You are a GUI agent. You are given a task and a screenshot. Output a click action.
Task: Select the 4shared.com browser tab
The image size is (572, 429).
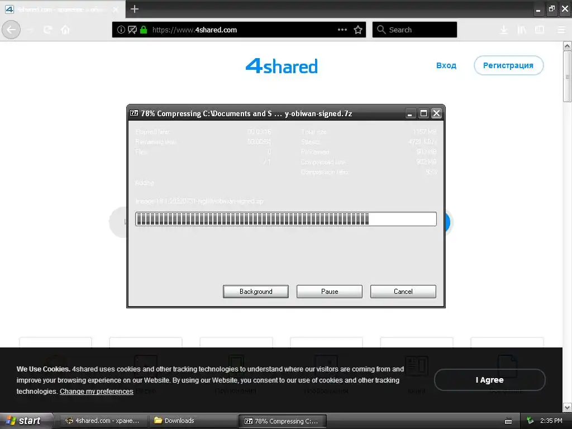click(63, 9)
